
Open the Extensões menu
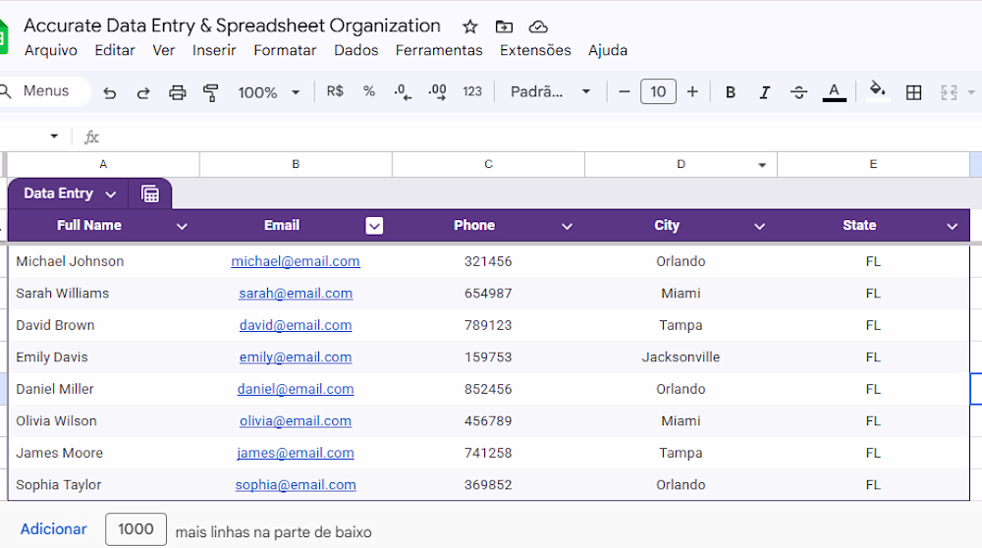(x=534, y=50)
